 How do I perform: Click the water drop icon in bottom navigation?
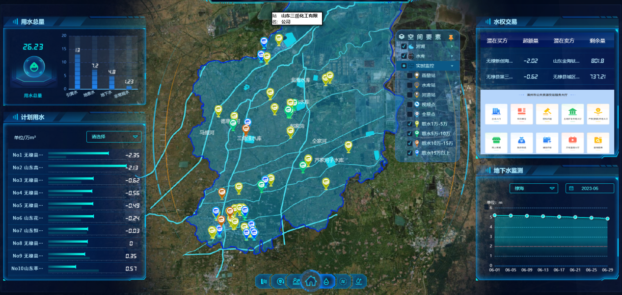click(x=327, y=281)
